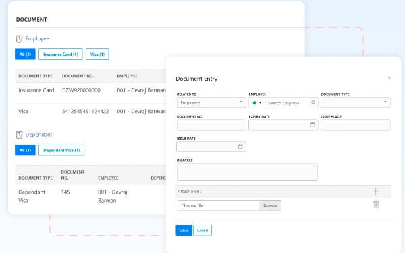Click document number 145
The width and height of the screenshot is (405, 253).
tap(65, 192)
